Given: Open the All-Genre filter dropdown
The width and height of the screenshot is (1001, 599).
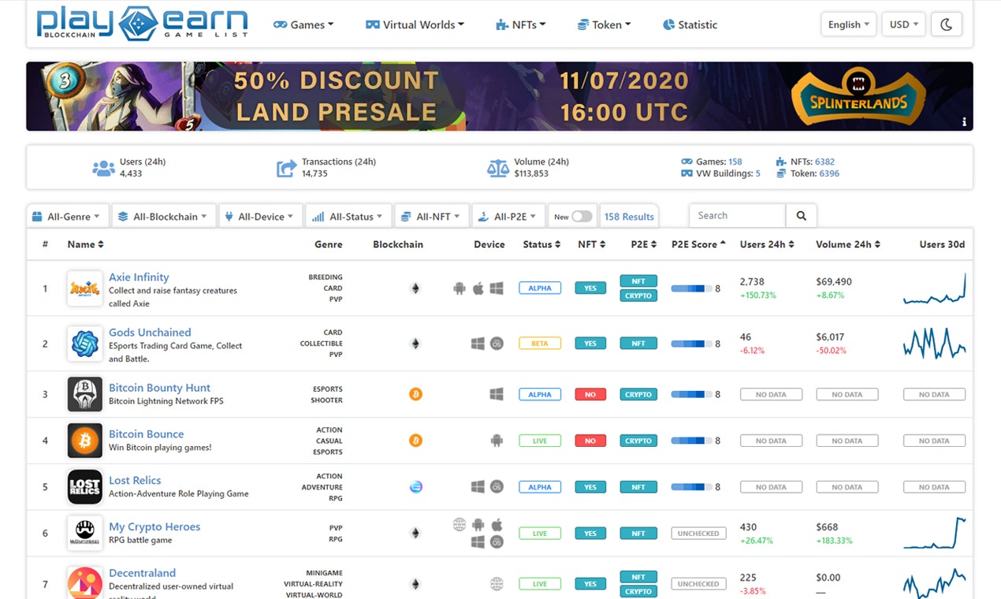Looking at the screenshot, I should [x=67, y=216].
